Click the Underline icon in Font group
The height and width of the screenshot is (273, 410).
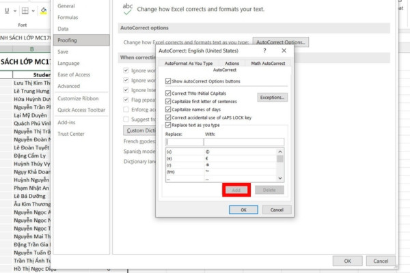pyautogui.click(x=7, y=11)
